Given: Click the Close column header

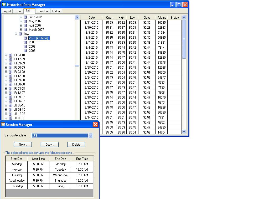Looking at the screenshot, I should [147, 18].
